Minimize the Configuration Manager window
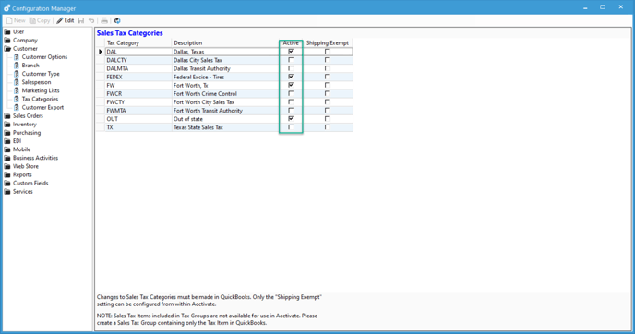This screenshot has height=334, width=635. [x=585, y=7]
